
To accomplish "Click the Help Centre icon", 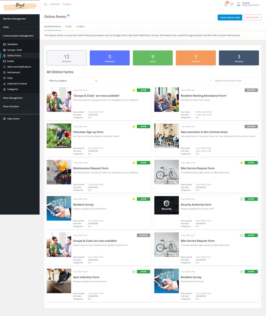I will [x=4, y=119].
